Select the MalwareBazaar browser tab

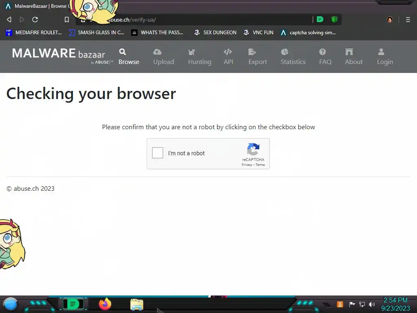(37, 6)
